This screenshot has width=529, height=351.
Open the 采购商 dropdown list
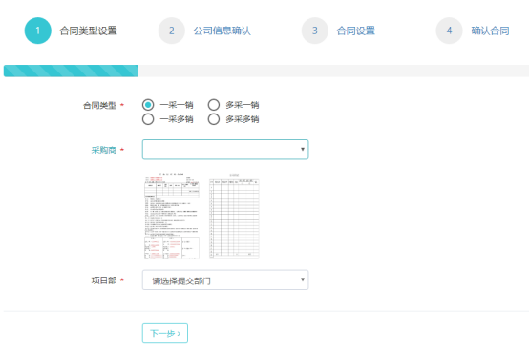(225, 149)
